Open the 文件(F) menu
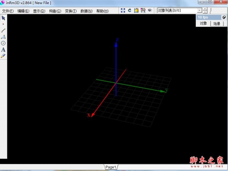228x171 pixels. 8,11
